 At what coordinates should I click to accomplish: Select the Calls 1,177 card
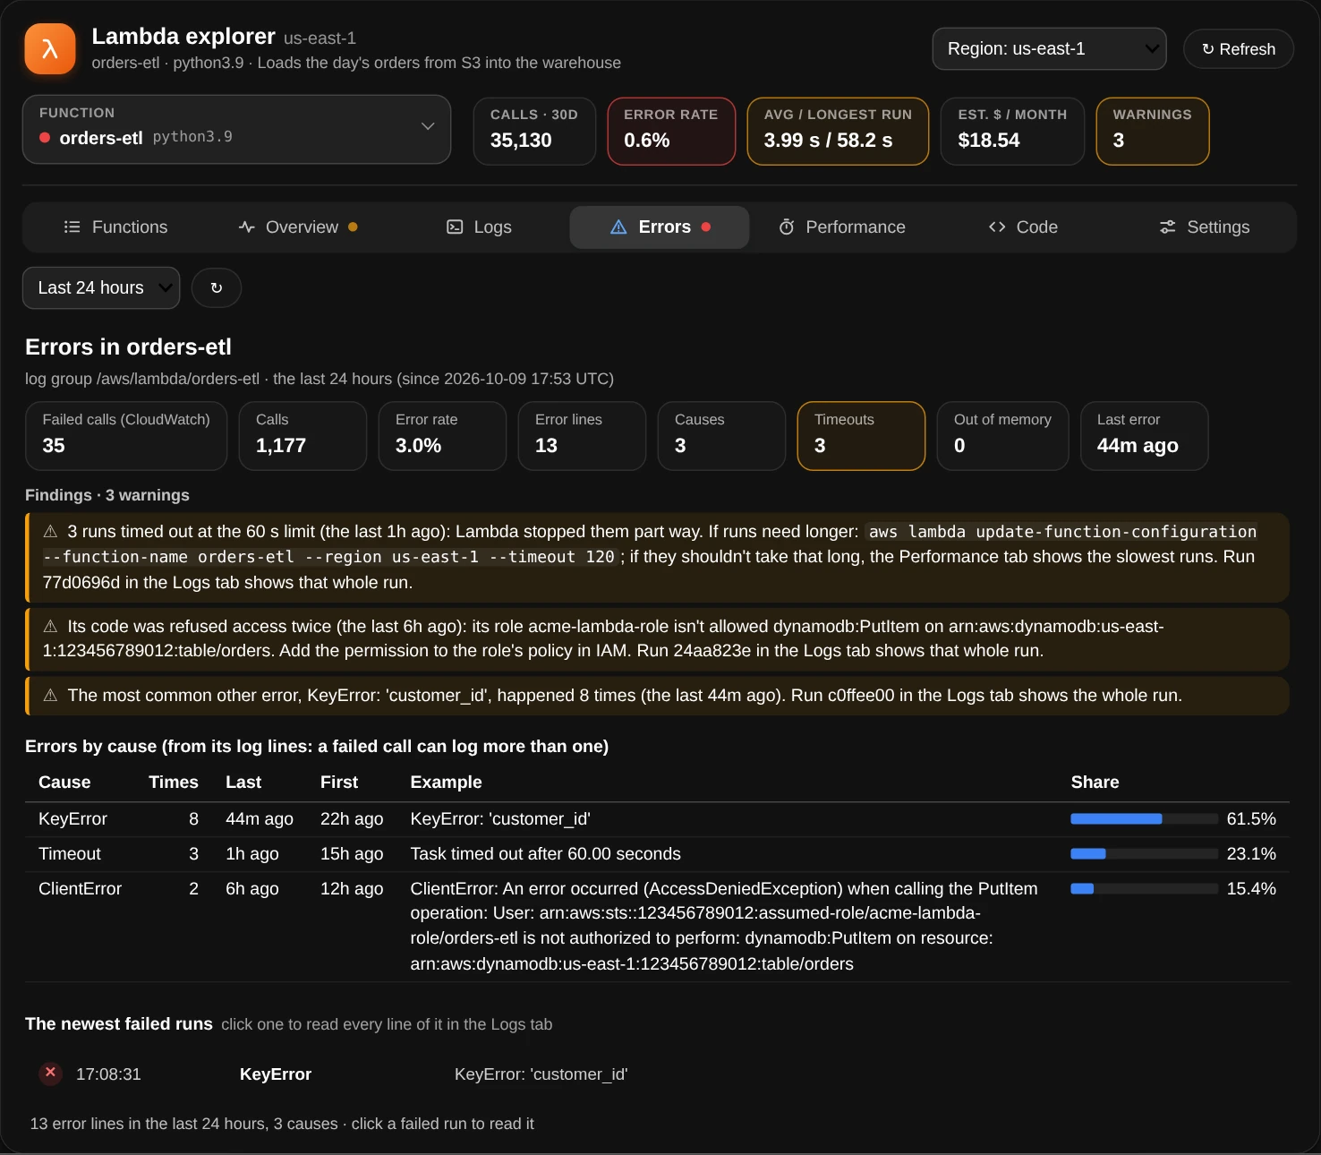pyautogui.click(x=303, y=436)
